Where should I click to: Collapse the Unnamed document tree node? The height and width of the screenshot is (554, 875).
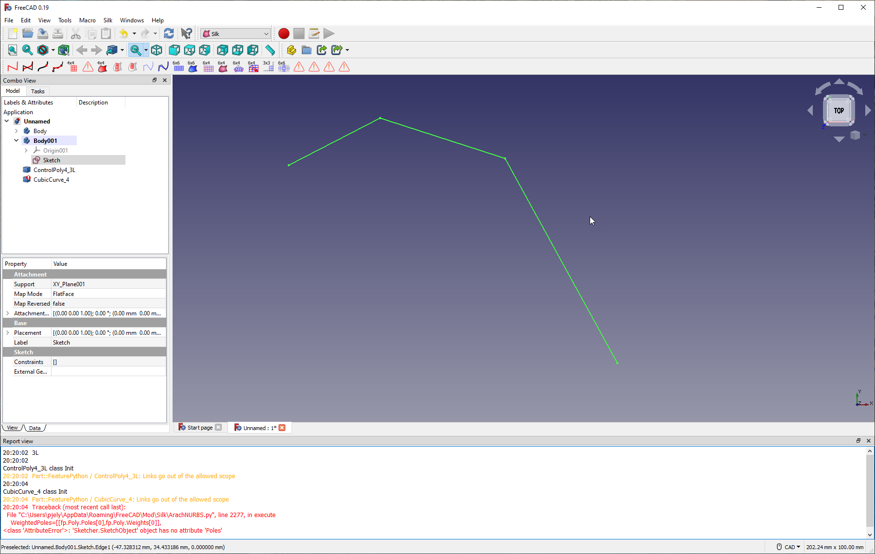(7, 121)
